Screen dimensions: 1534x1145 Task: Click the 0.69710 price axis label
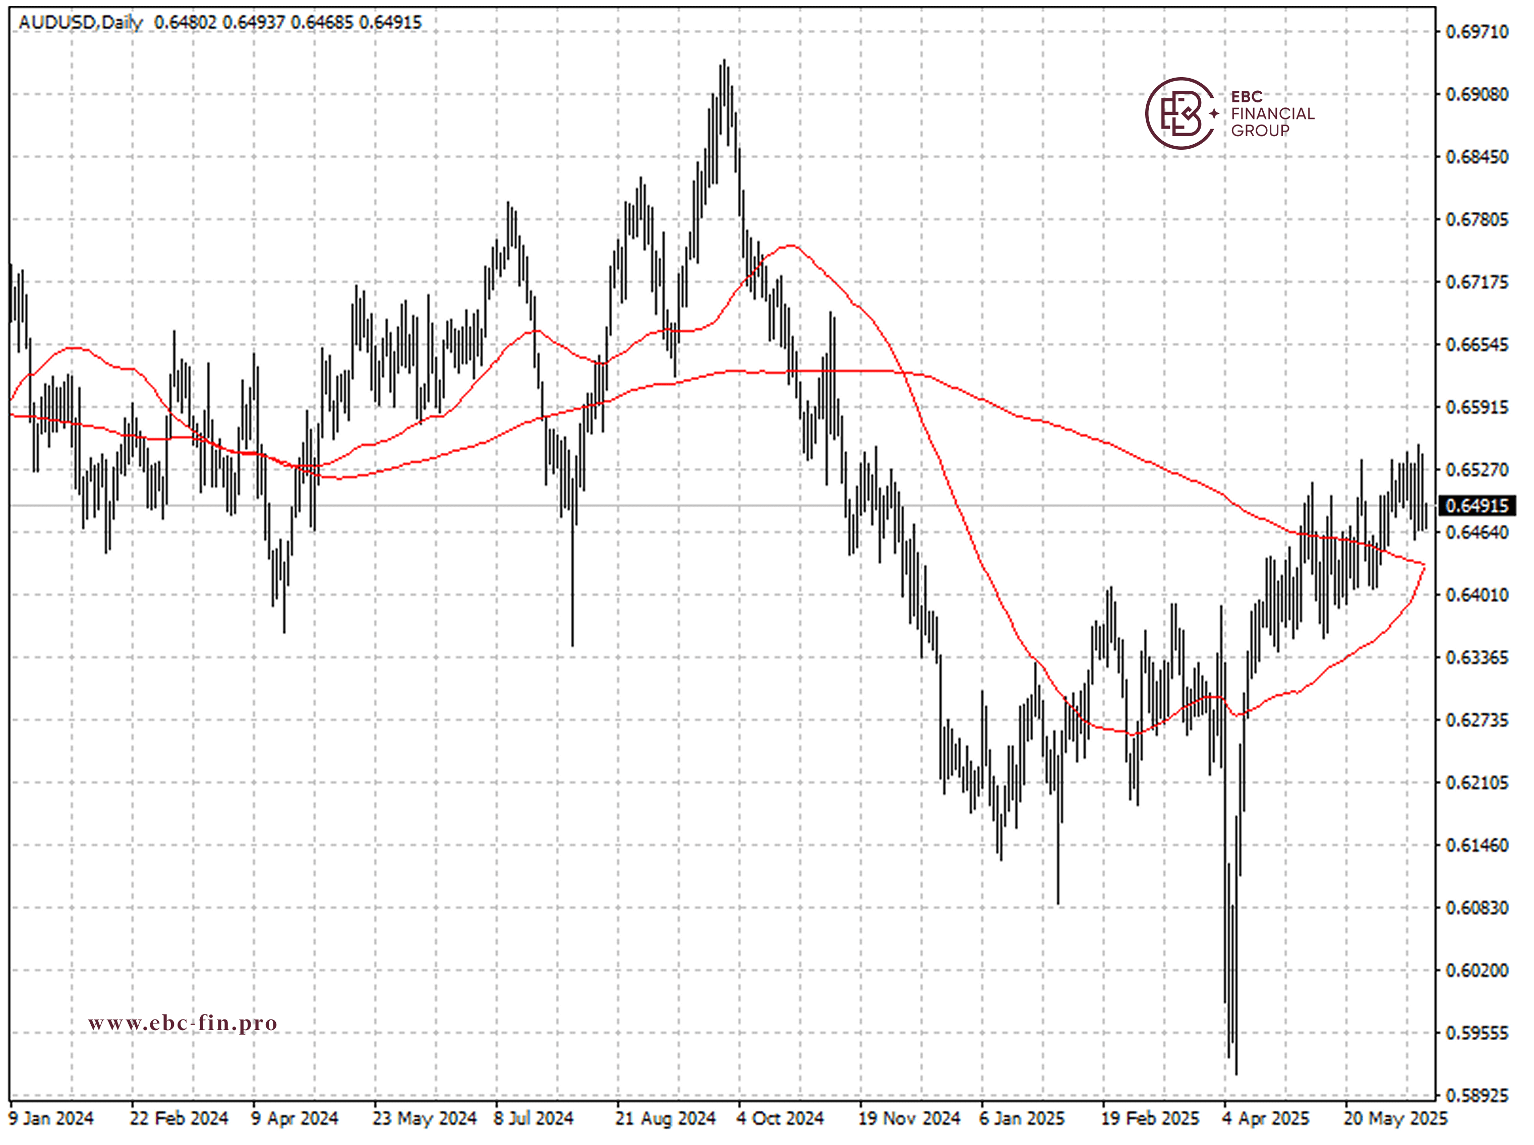pyautogui.click(x=1477, y=32)
